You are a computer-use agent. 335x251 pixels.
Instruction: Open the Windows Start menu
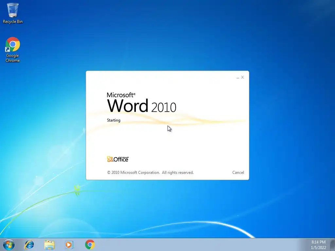(9, 244)
